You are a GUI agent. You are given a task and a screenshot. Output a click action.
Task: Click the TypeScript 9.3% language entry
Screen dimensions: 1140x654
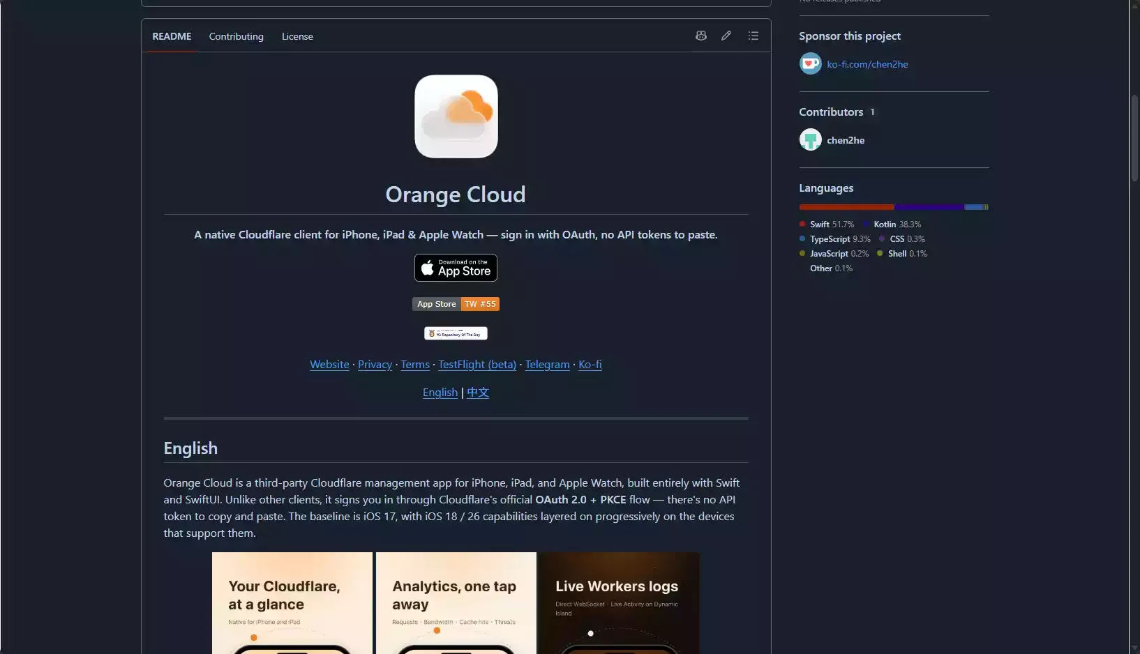(835, 239)
